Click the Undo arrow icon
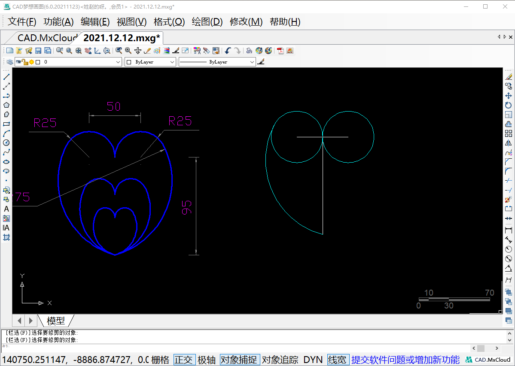Viewport: 515px width, 366px height. pos(228,51)
